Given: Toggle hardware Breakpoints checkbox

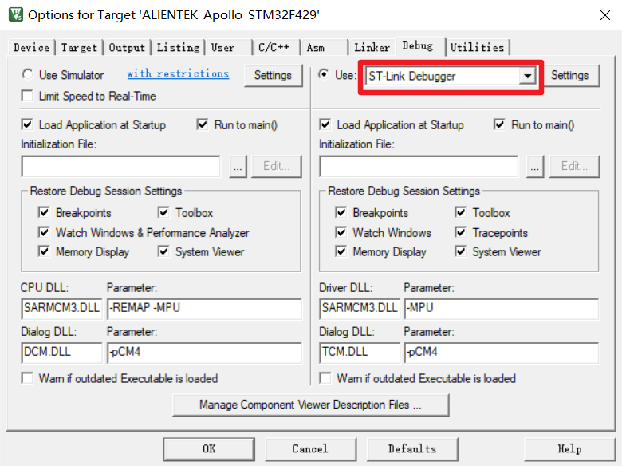Looking at the screenshot, I should [341, 212].
